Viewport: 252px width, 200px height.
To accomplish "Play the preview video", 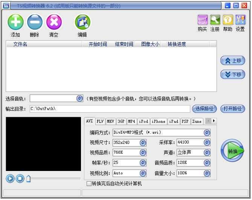I will tap(10, 179).
